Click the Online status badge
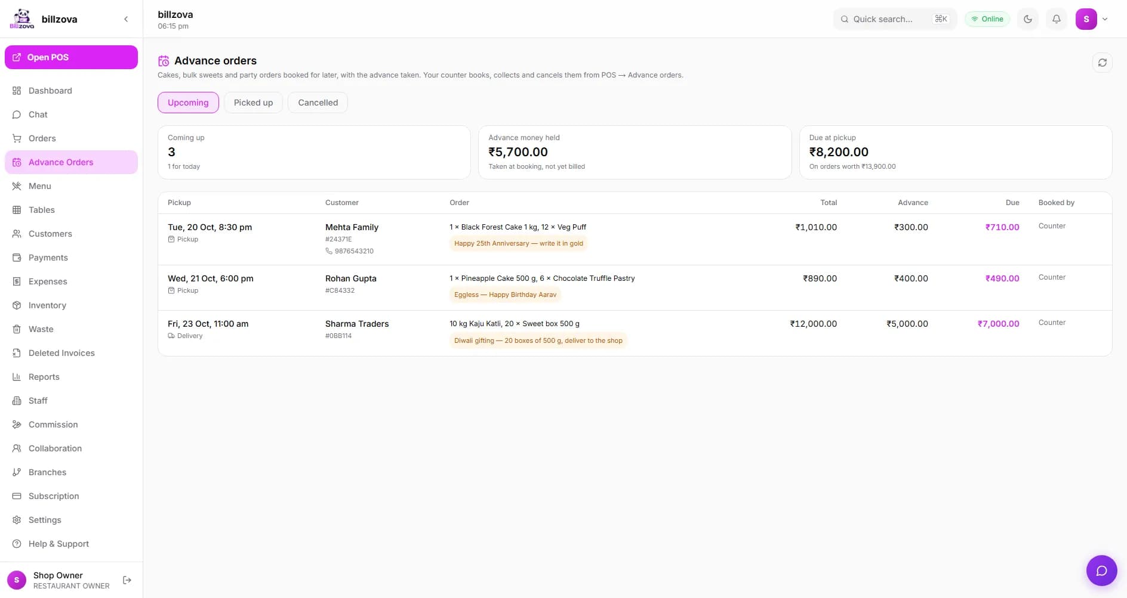The height and width of the screenshot is (598, 1127). point(987,19)
